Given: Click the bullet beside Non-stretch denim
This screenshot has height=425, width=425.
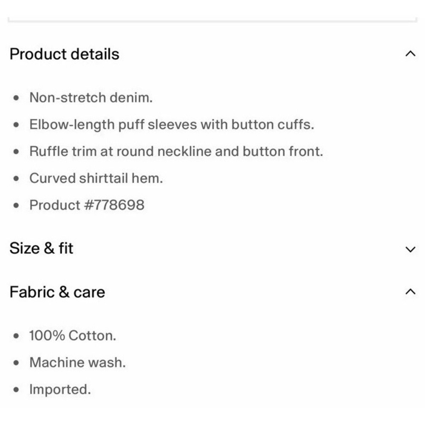Looking at the screenshot, I should coord(16,98).
